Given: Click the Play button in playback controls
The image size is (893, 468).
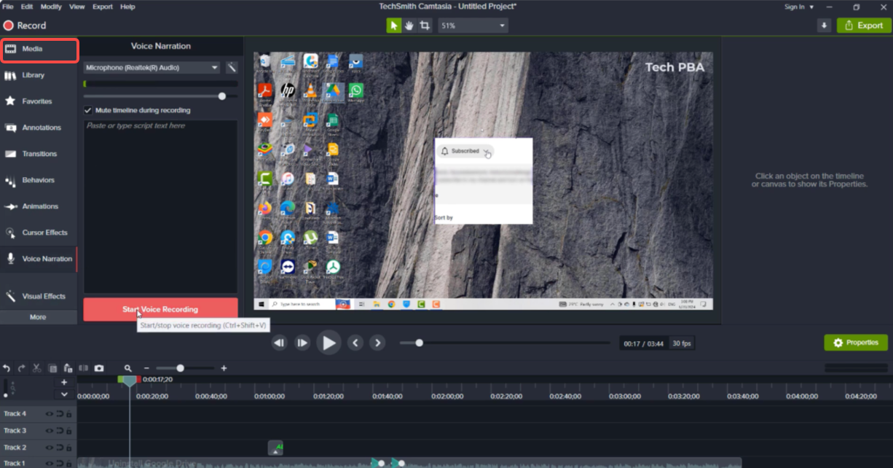Looking at the screenshot, I should 329,342.
